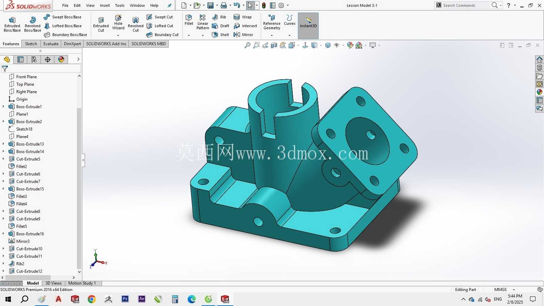Expand the Boss-Extrude13 feature
This screenshot has width=544, height=306.
pos(3,144)
